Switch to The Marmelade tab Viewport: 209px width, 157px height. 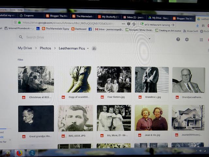[x=83, y=16]
